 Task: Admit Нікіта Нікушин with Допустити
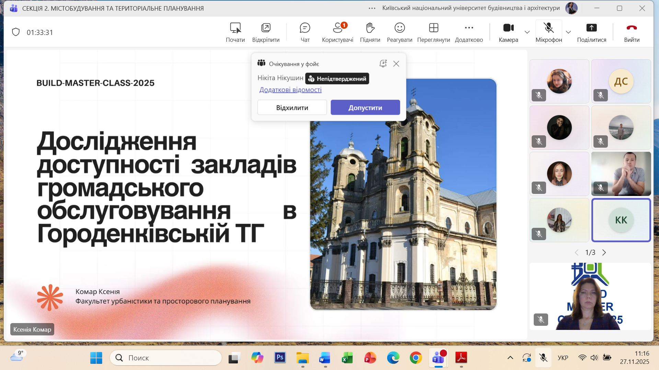(365, 108)
